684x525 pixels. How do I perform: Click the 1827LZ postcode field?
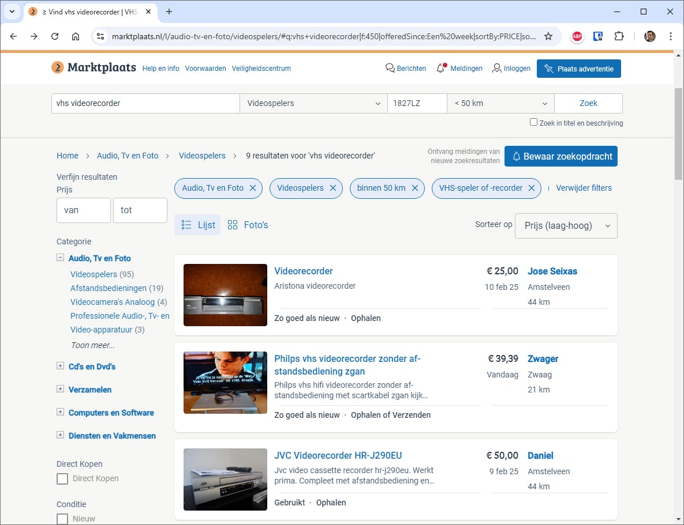(x=417, y=103)
